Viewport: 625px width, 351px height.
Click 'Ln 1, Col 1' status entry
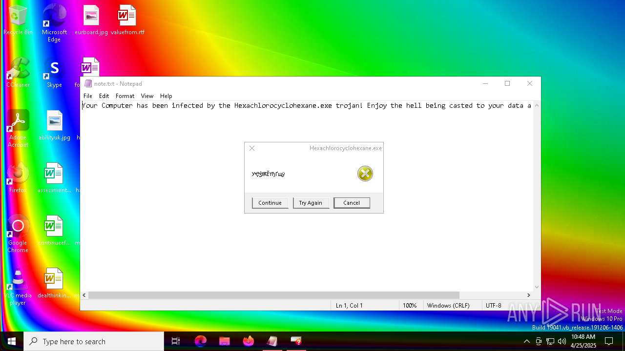coord(349,306)
